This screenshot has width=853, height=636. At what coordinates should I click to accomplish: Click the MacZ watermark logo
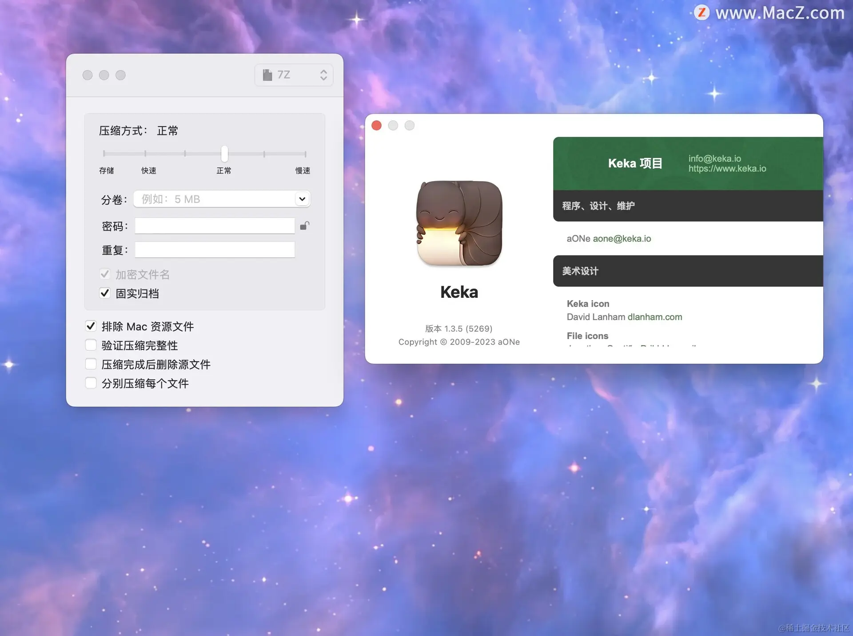coord(702,12)
